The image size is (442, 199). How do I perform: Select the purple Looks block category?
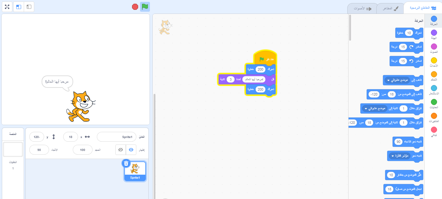(434, 35)
